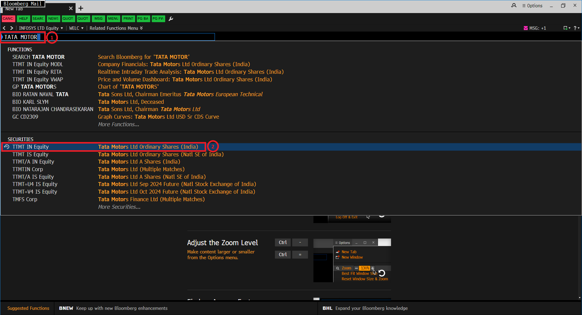Click Suggested Functions label
The image size is (582, 315).
pos(28,308)
